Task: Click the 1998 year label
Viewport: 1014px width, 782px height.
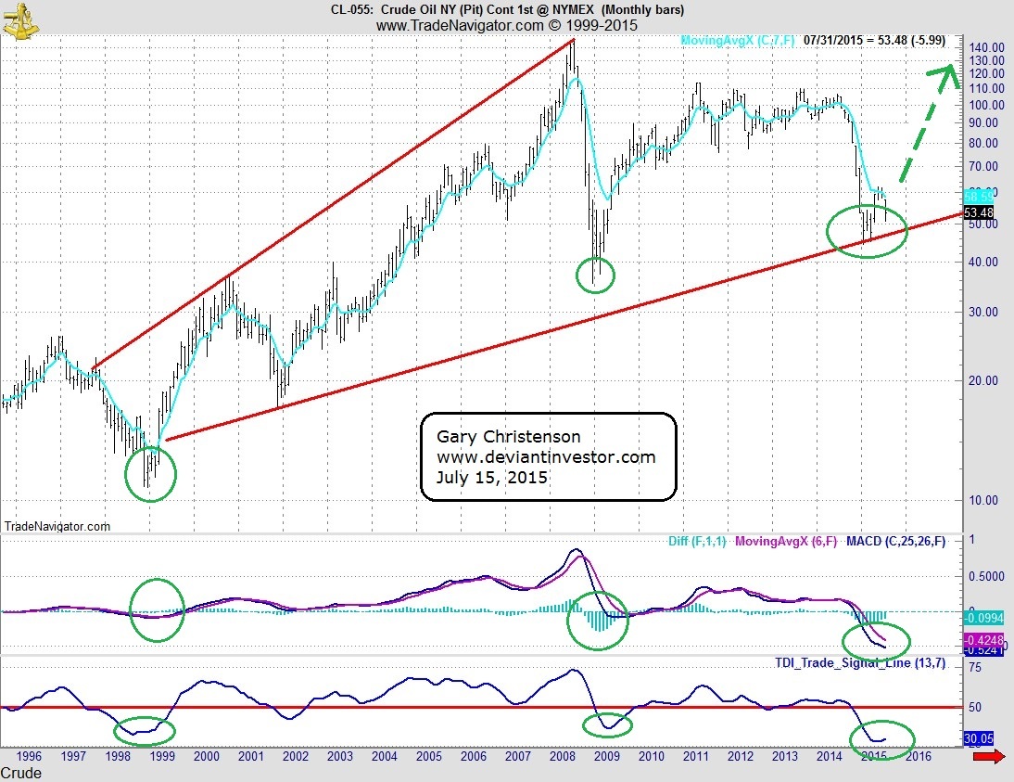Action: (118, 756)
